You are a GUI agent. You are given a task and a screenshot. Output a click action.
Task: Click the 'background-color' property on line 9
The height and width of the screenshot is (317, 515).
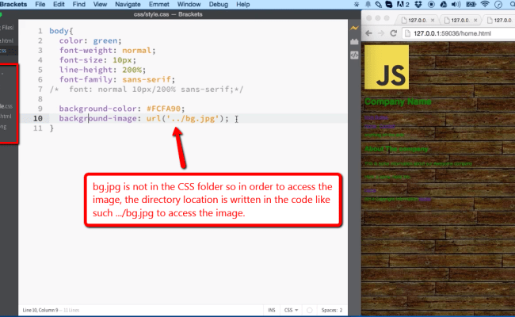(98, 109)
